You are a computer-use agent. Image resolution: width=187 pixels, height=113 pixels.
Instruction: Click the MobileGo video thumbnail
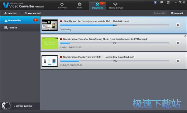50,25
